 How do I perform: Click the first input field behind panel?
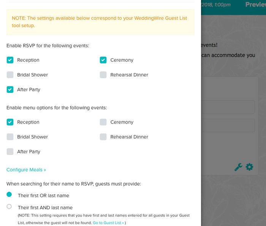[x=228, y=107]
